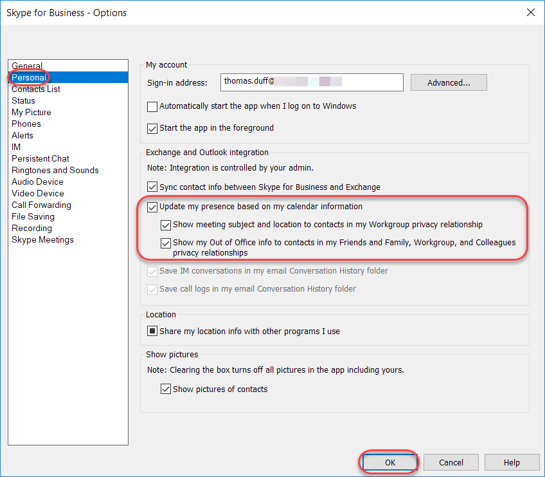Open the Ringtones and Sounds page

pos(55,170)
